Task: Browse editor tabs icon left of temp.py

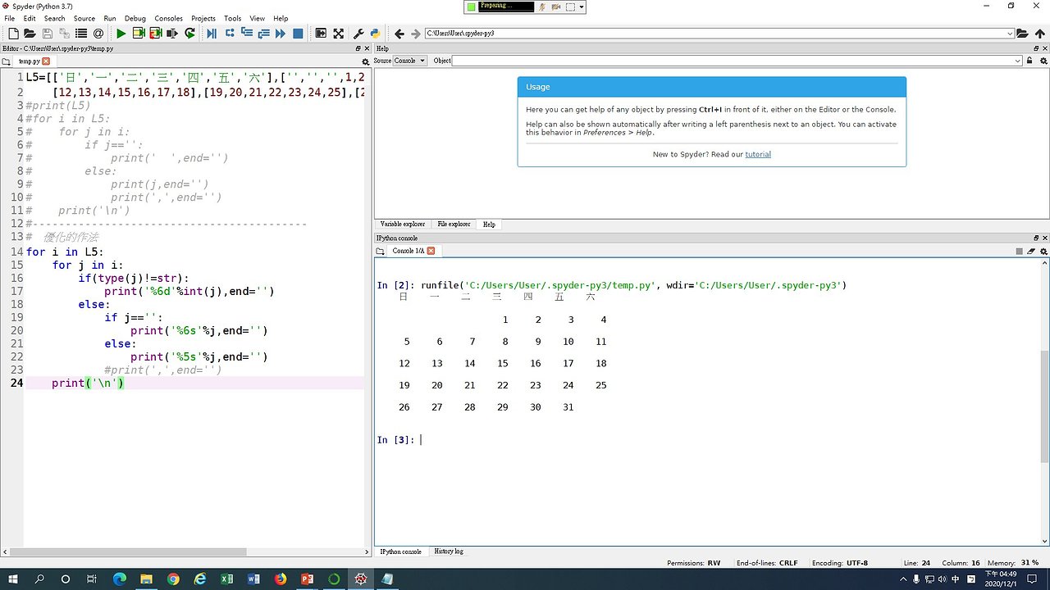Action: point(7,61)
